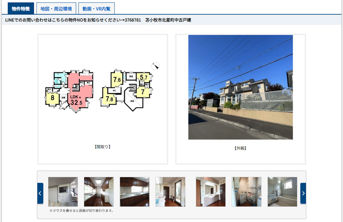Select the wide vanity with mirror thumbnail

click(x=211, y=192)
